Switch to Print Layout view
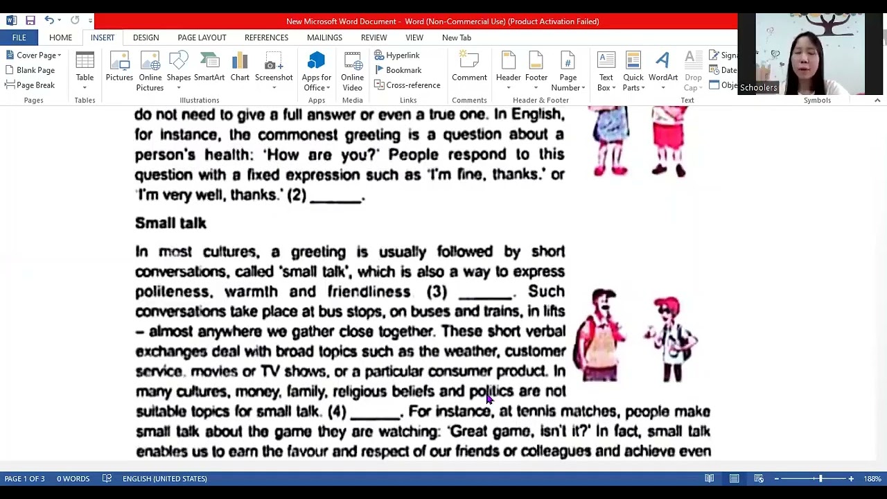 point(734,479)
